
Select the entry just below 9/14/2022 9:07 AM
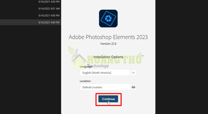[49, 15]
